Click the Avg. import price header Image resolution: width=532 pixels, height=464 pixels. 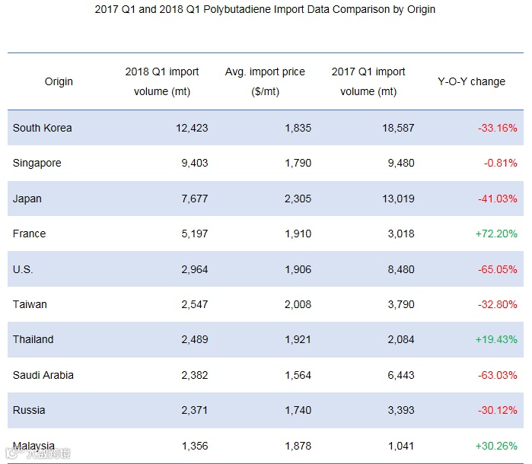pyautogui.click(x=265, y=81)
